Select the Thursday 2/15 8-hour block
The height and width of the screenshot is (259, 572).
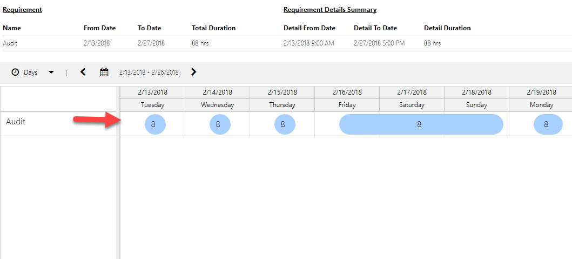(x=285, y=124)
